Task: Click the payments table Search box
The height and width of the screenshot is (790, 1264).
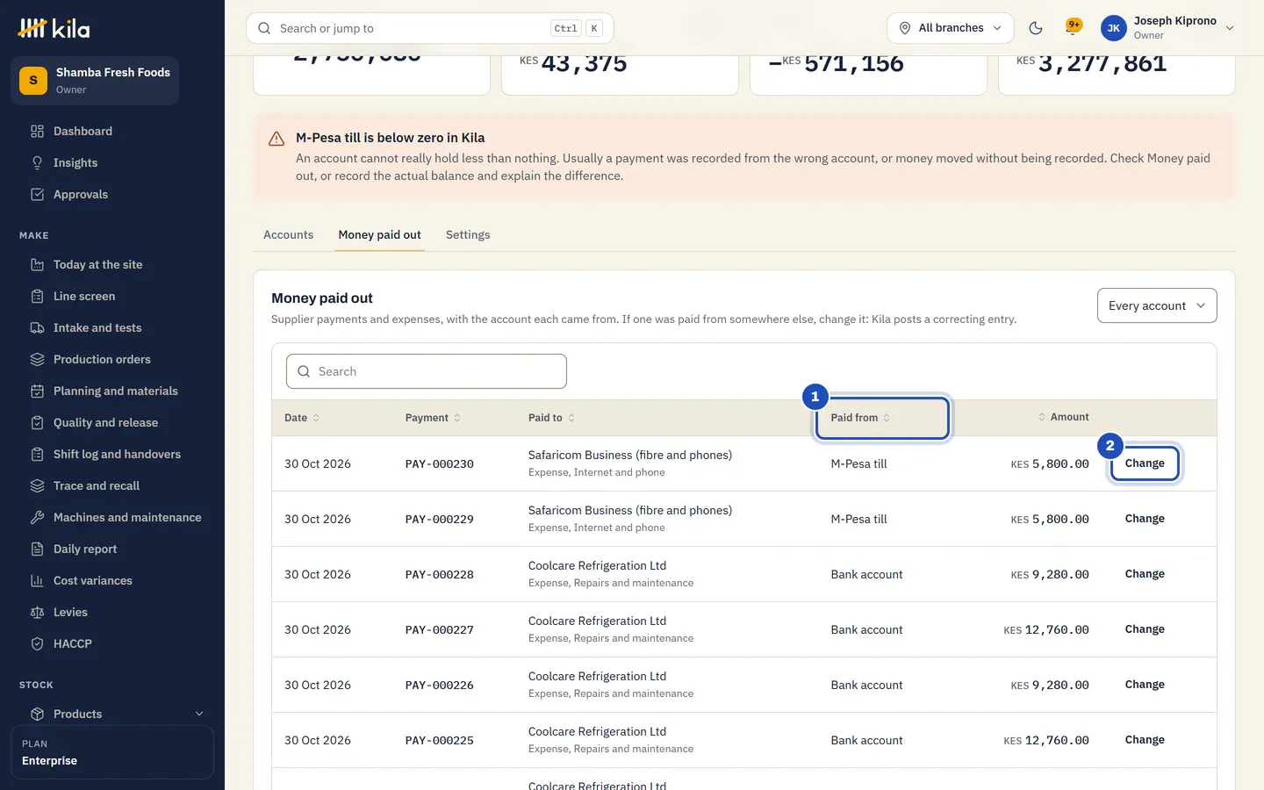Action: point(427,371)
